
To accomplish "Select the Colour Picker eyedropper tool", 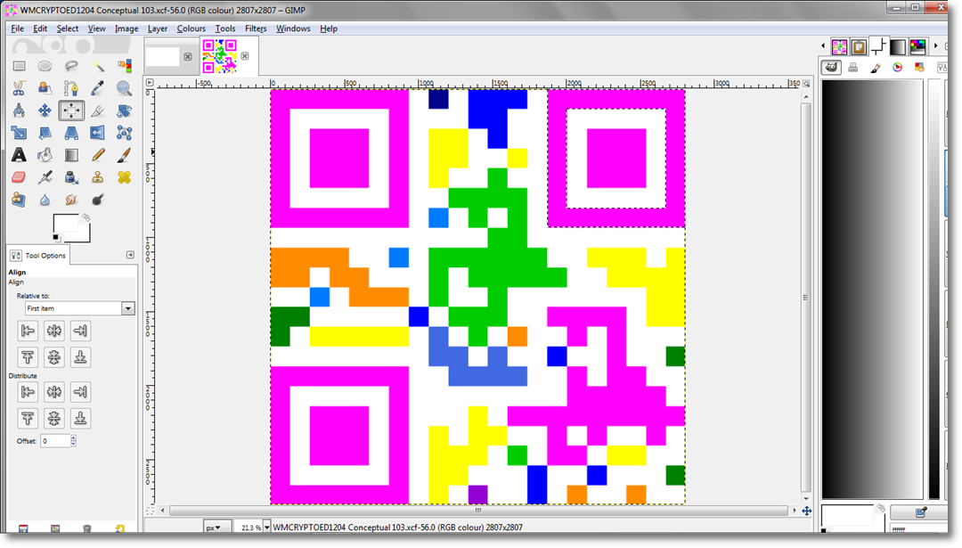I will pyautogui.click(x=98, y=88).
